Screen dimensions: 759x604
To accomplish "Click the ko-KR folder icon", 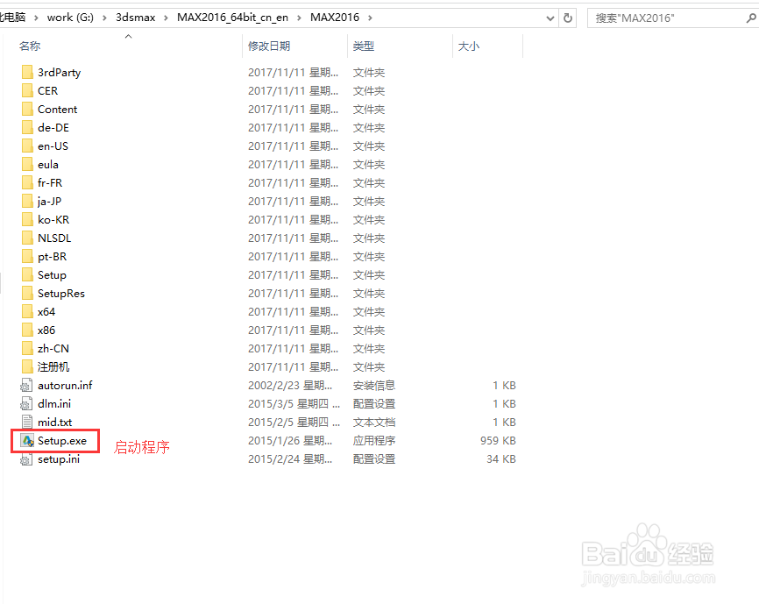I will [27, 219].
